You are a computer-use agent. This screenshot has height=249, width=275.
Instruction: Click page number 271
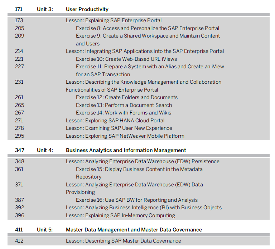coord(19,121)
